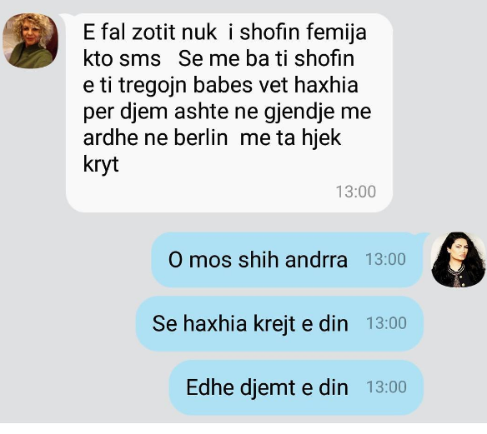Click timestamp next to "Edhe djemt e din"
The width and height of the screenshot is (487, 434).
click(x=386, y=387)
